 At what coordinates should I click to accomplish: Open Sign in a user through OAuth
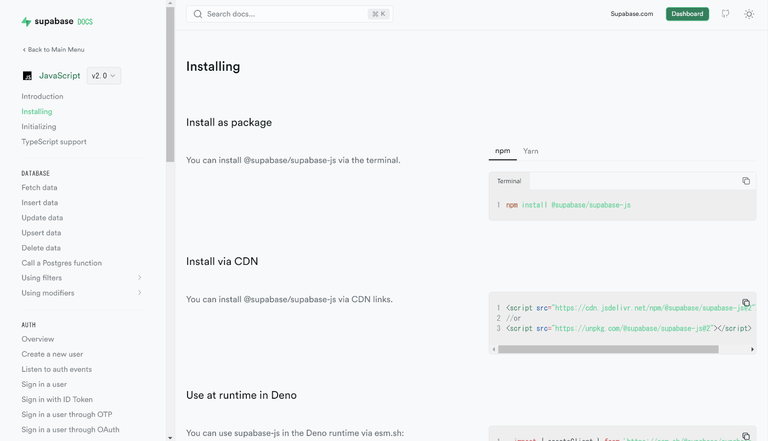coord(70,430)
